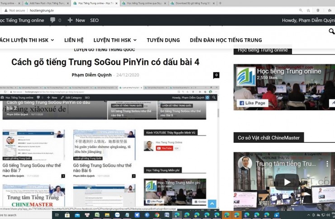Click author name Phạm Diễm Quỳnh

click(91, 75)
